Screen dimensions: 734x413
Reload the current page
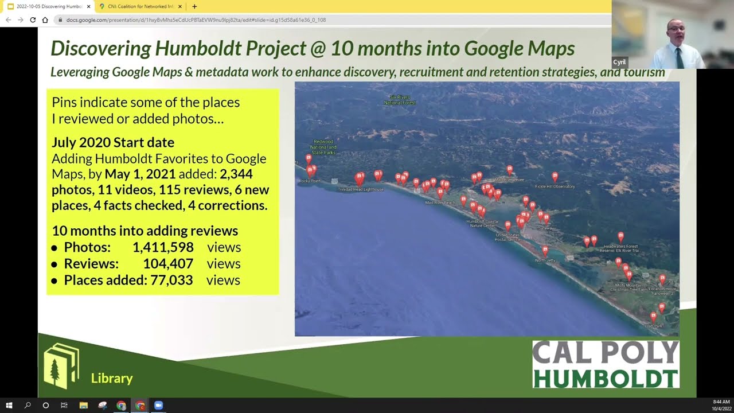(33, 20)
